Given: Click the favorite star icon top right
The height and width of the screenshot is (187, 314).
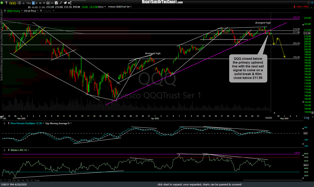Looking at the screenshot, I should 308,3.
